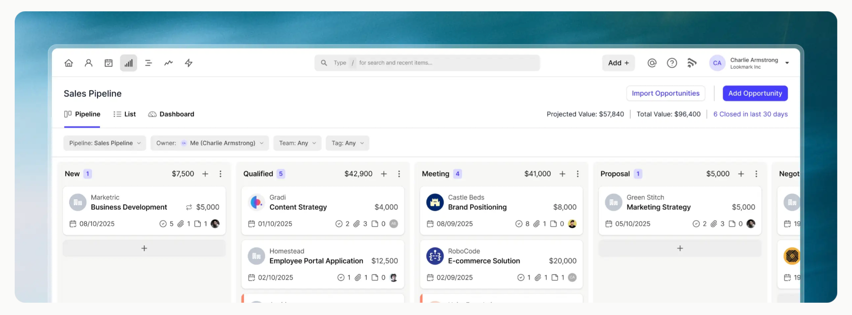Expand the Charlie Armstrong account menu arrow

click(x=787, y=63)
